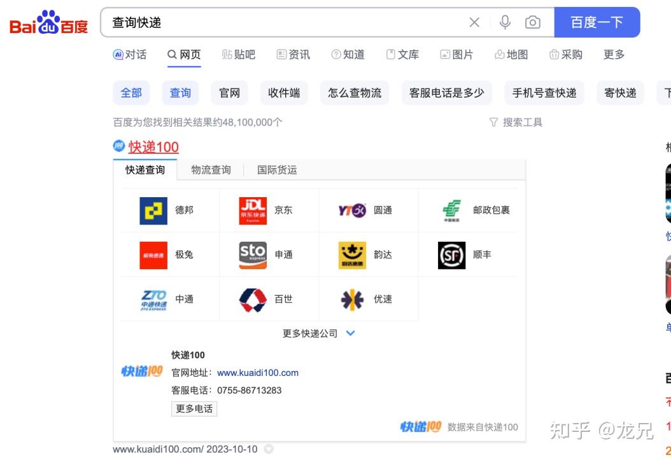Viewport: 671px width, 458px height.
Task: Select the YTO Express courier icon
Action: pyautogui.click(x=351, y=210)
